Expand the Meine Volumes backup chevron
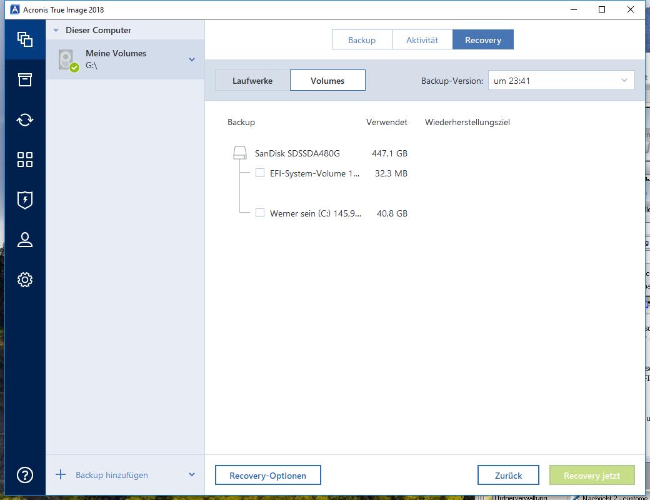This screenshot has width=650, height=500. 192,59
